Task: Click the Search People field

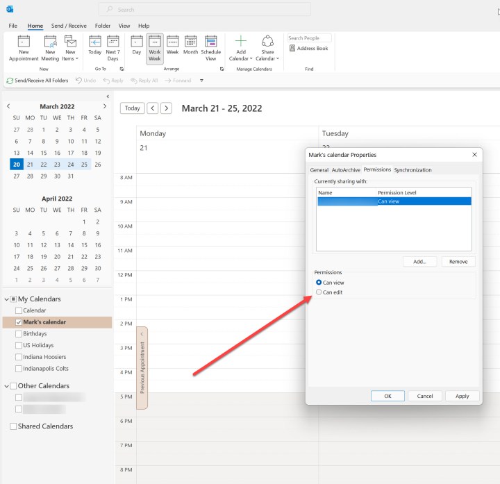Action: (309, 38)
